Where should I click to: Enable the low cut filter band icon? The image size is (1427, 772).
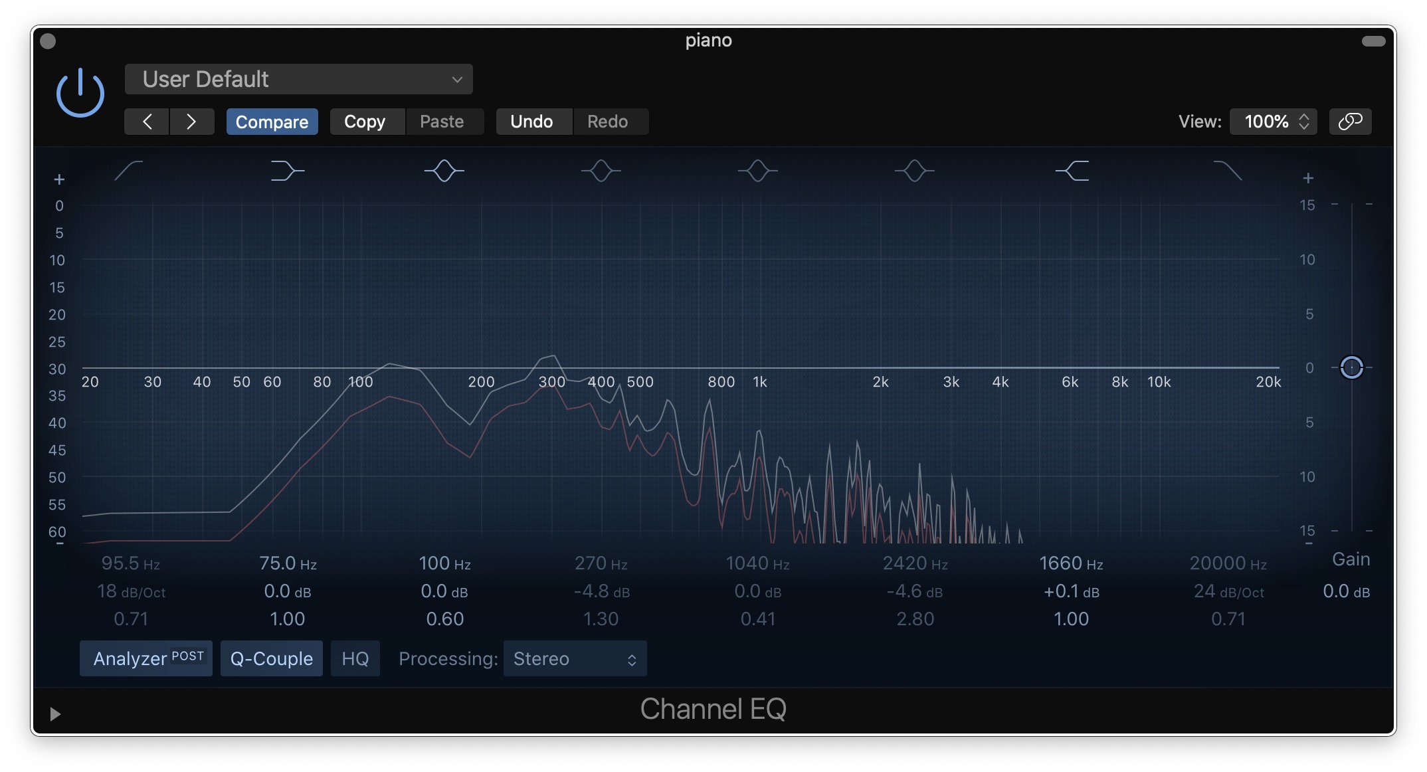pyautogui.click(x=129, y=171)
